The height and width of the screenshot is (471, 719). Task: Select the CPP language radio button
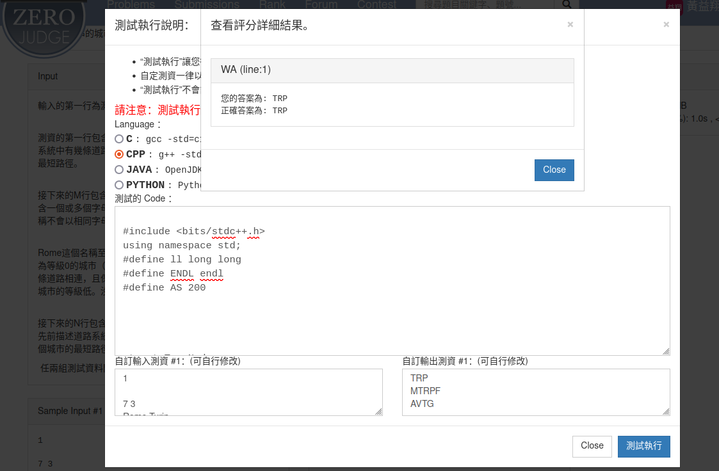tap(119, 154)
